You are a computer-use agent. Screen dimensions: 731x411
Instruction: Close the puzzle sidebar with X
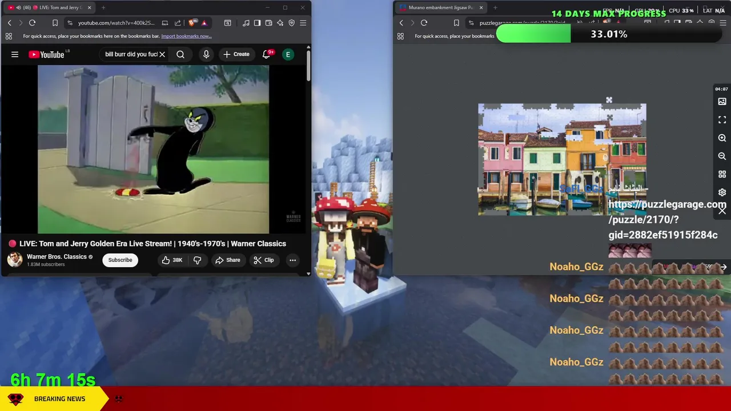pos(722,211)
